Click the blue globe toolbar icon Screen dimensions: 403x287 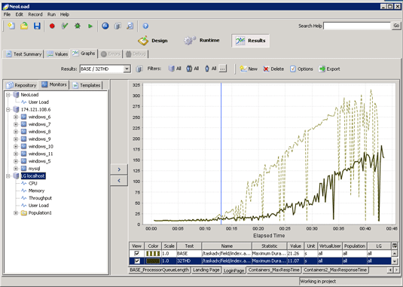105,26
